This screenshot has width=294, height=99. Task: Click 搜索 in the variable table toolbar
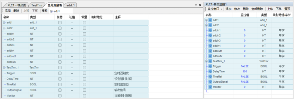pyautogui.click(x=44, y=11)
